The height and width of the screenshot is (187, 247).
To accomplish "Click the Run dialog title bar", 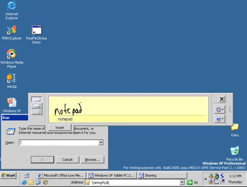I will point(15,117).
